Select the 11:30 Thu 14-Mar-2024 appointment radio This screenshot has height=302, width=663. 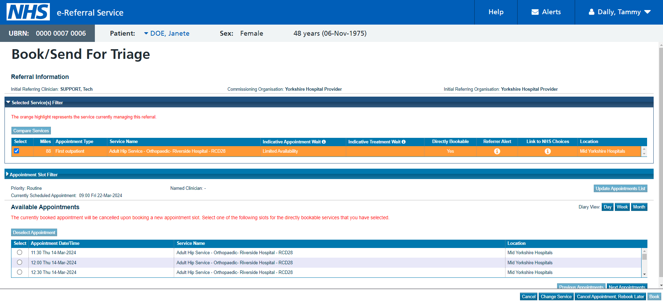(x=19, y=252)
